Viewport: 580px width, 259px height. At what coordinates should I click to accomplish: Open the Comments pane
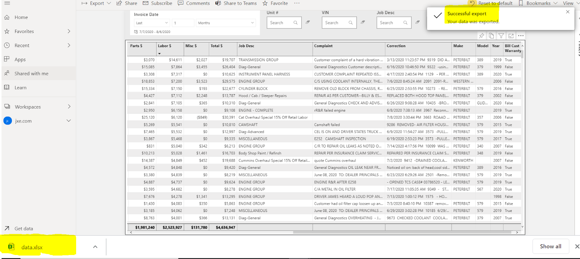coord(194,3)
